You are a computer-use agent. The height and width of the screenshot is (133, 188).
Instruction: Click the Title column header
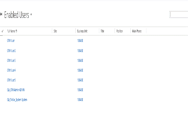[x=102, y=31]
